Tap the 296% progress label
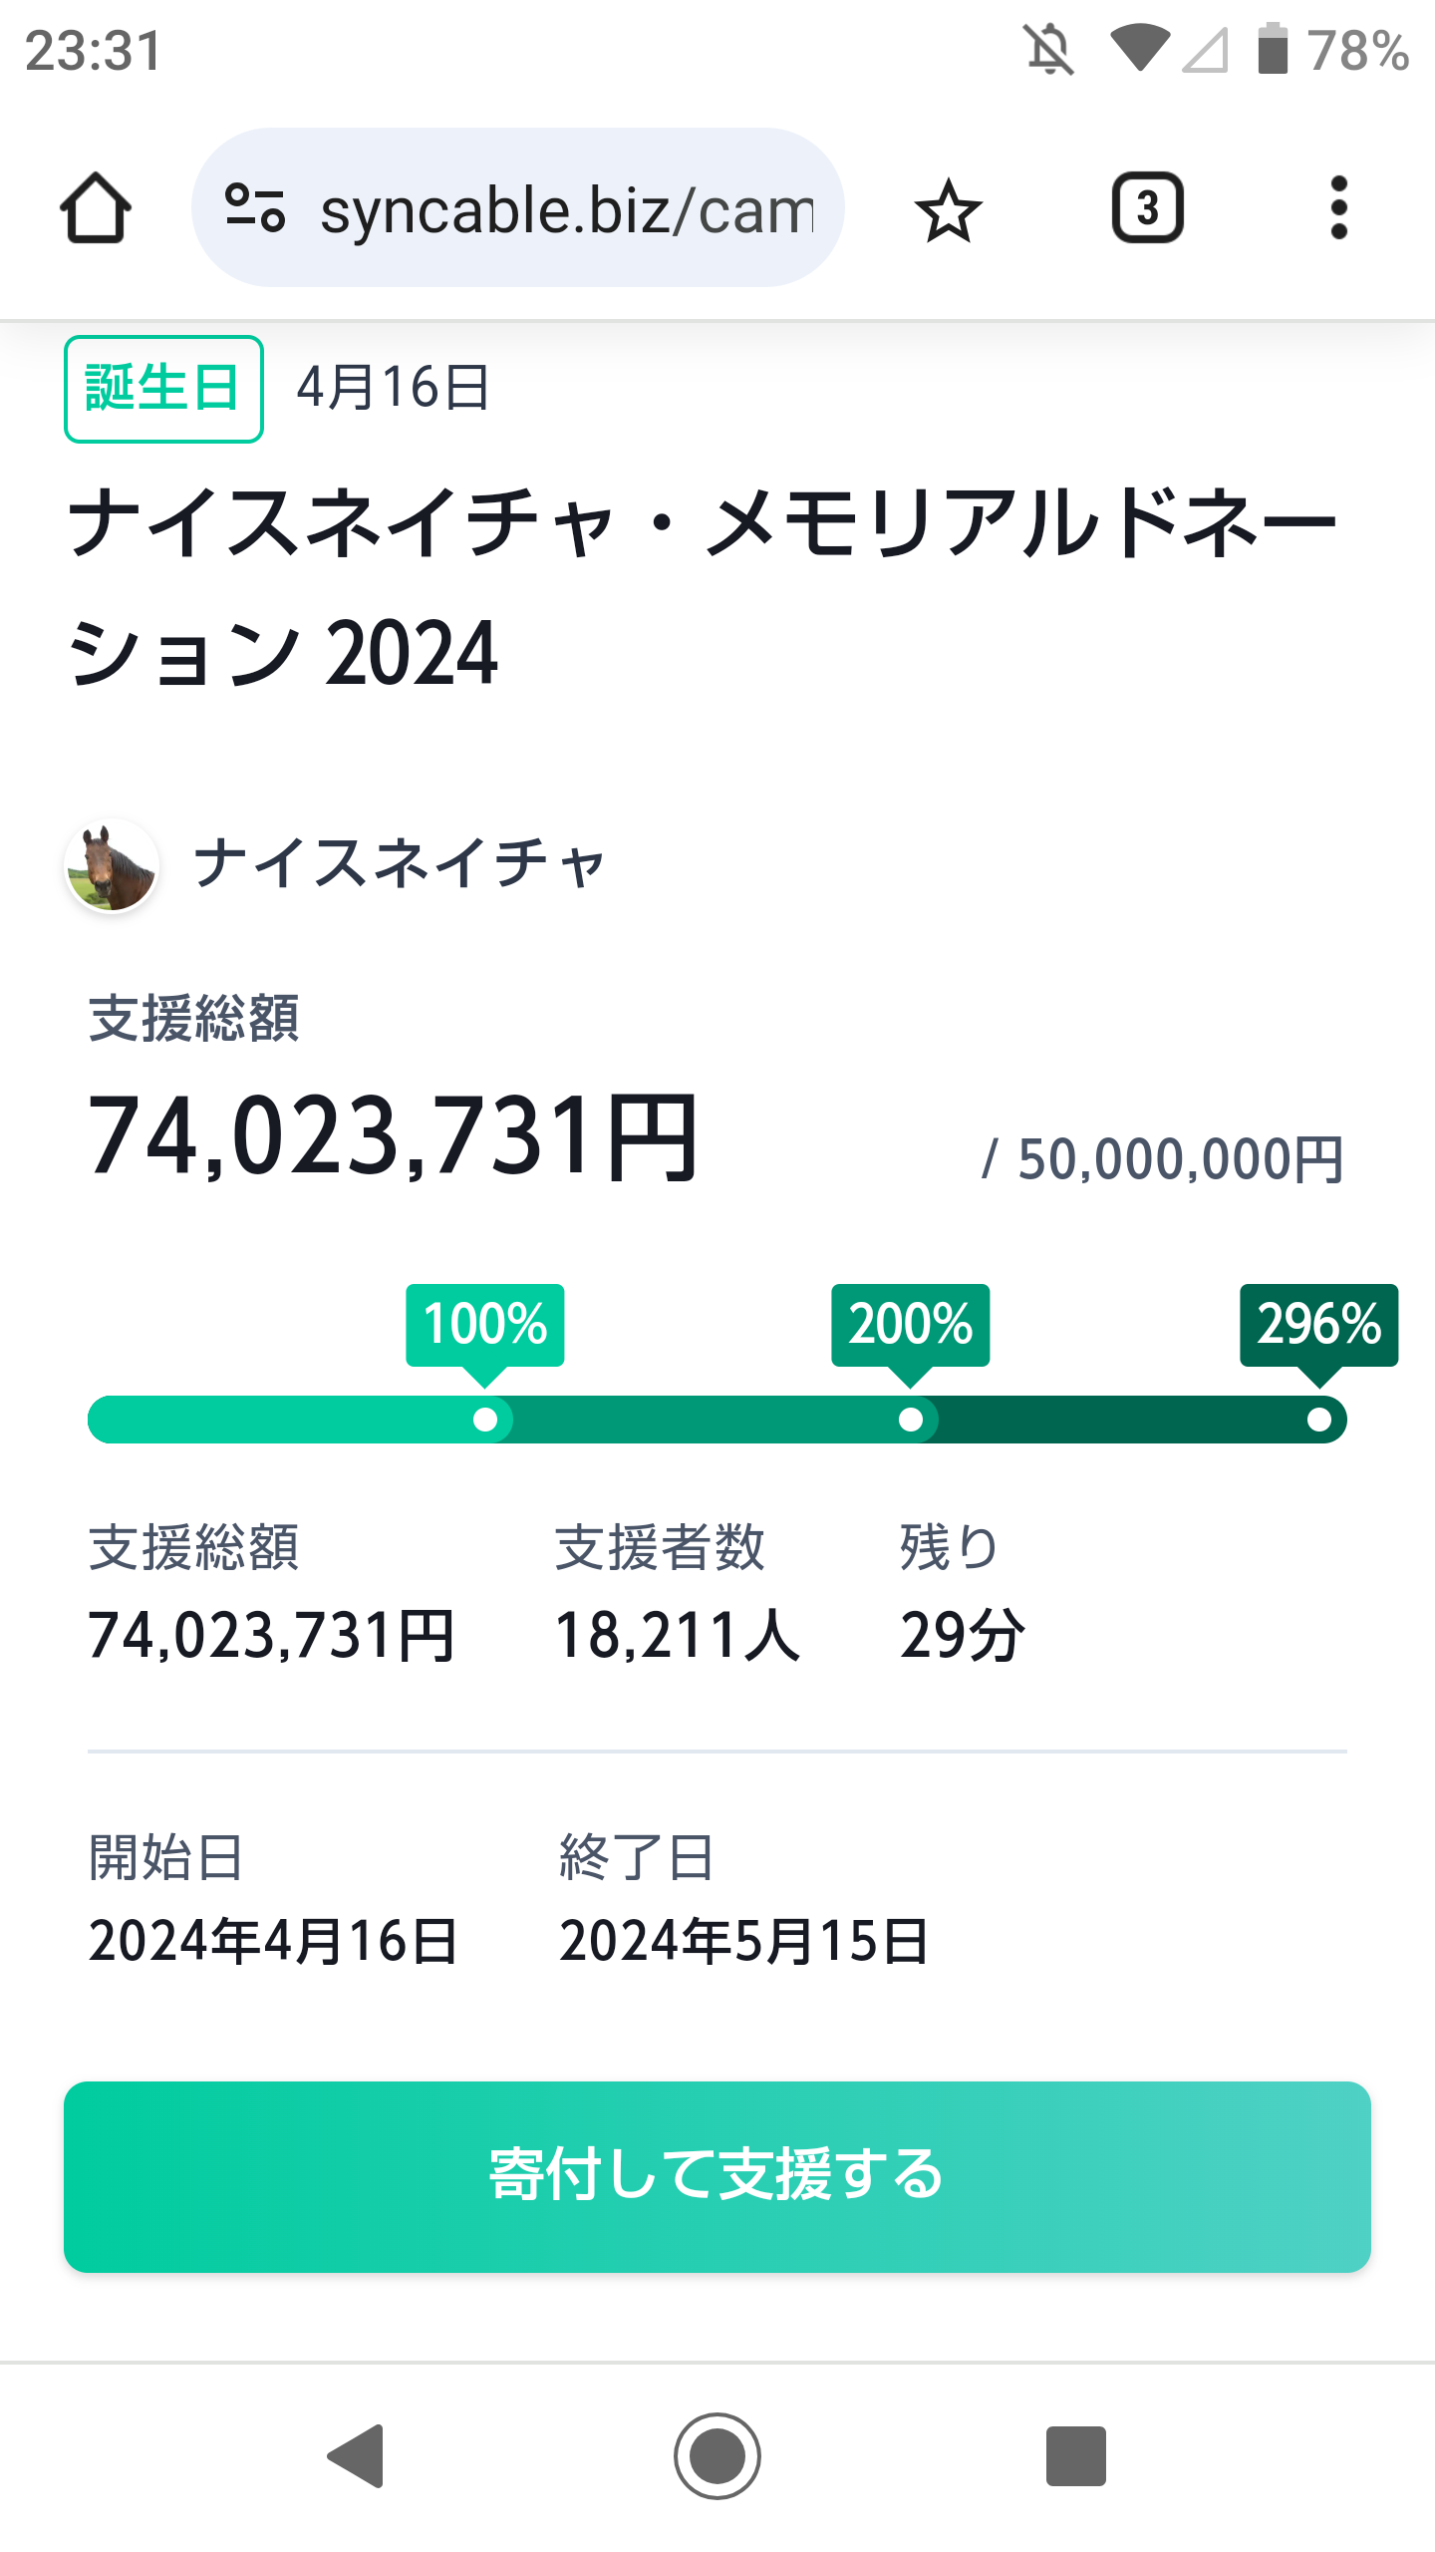 point(1318,1324)
